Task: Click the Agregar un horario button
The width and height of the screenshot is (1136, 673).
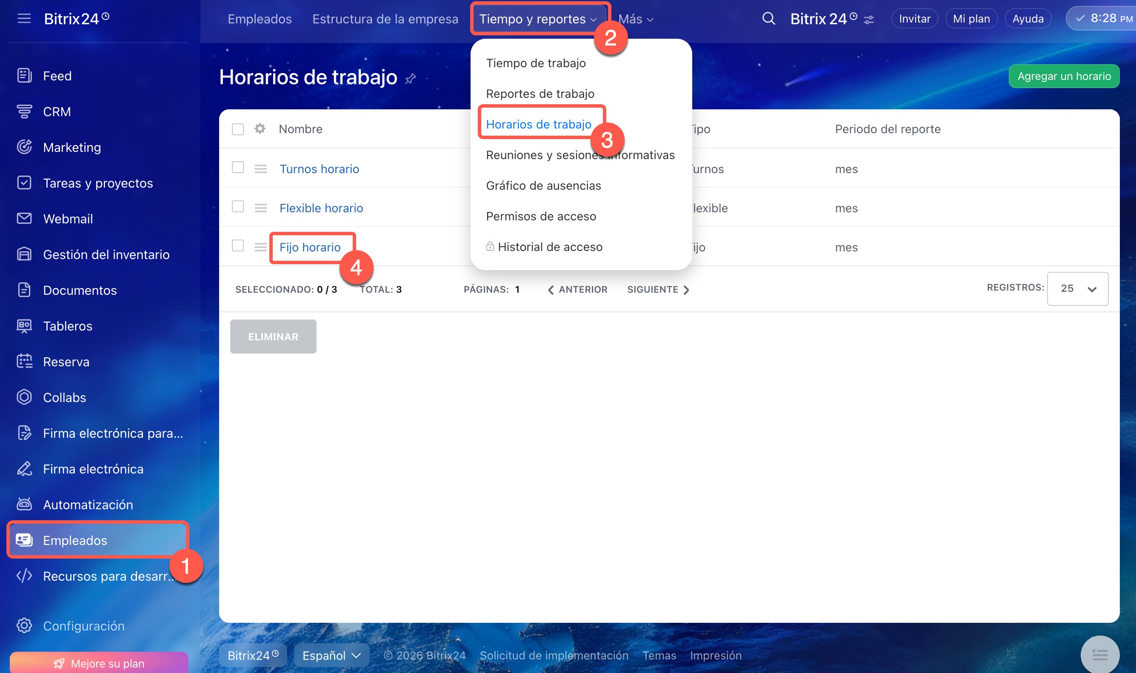Action: click(x=1063, y=76)
